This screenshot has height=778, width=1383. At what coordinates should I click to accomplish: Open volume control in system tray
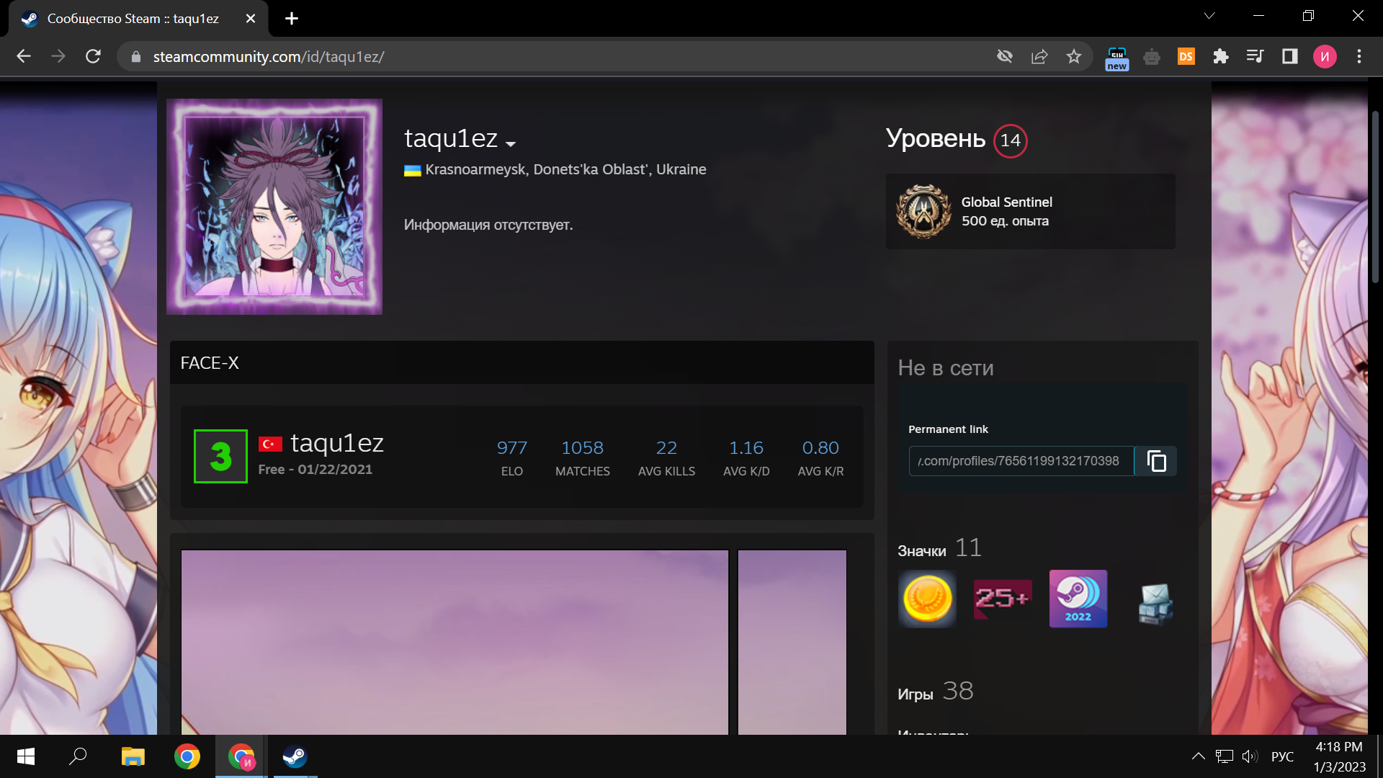(x=1250, y=756)
